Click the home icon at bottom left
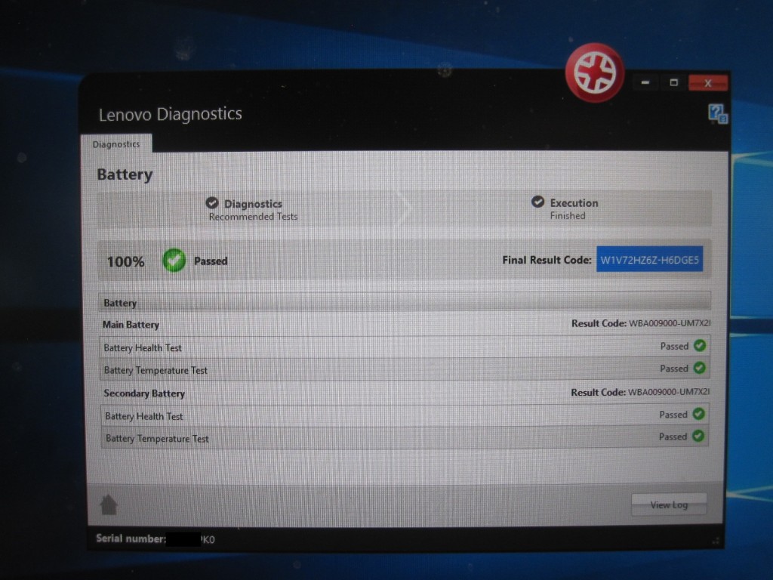 pyautogui.click(x=109, y=504)
